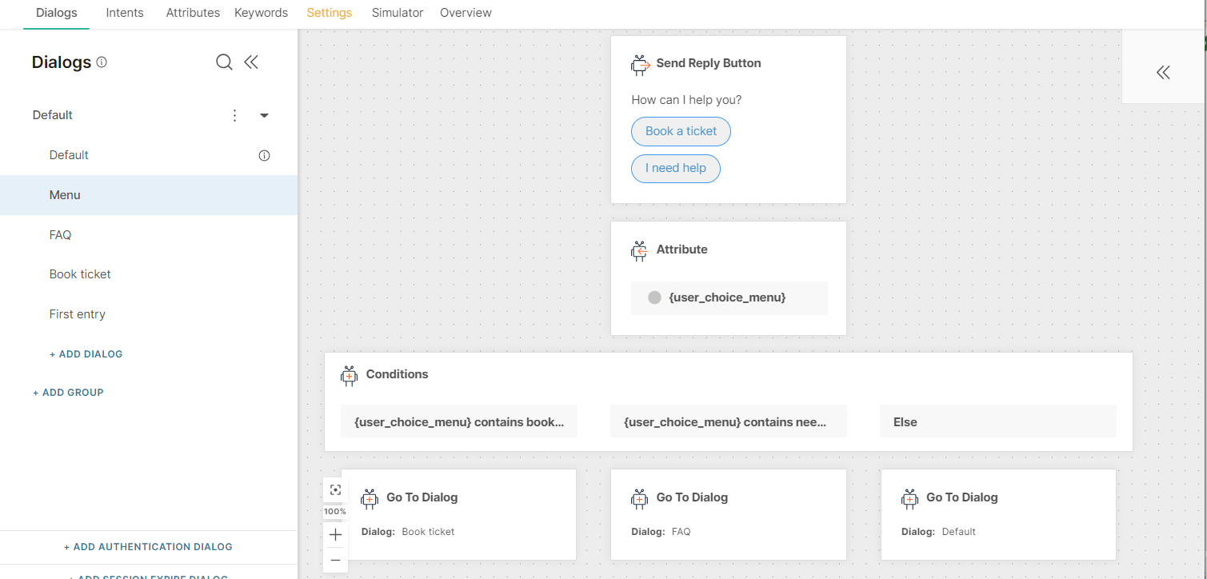Click the Attribute node robot icon
This screenshot has height=579, width=1207.
tap(640, 251)
